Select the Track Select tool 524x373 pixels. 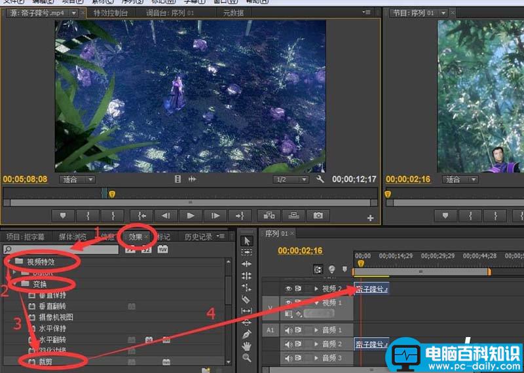tap(247, 252)
